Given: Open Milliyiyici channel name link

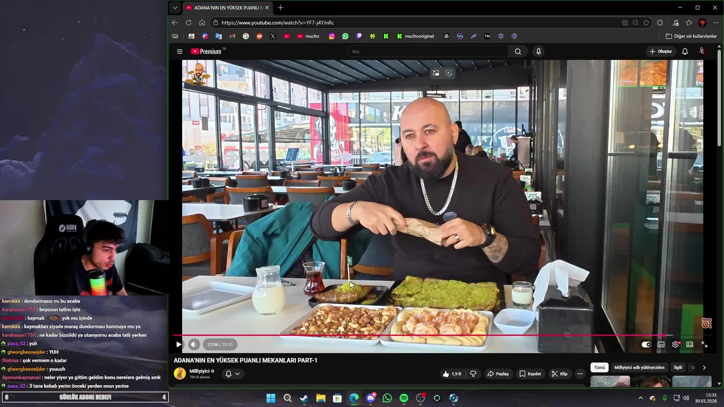Looking at the screenshot, I should 200,371.
